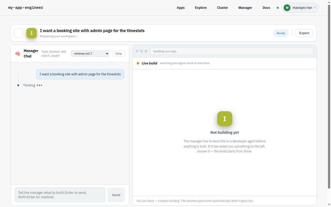Screen dimensions: 331x207
Task: Click the browser window dots in preview bar
Action: [x=141, y=51]
